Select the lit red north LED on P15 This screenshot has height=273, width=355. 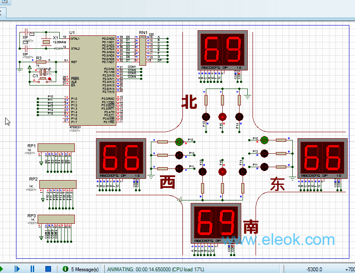pos(222,117)
